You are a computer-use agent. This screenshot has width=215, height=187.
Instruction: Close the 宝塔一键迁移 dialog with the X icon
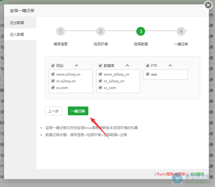pos(208,5)
